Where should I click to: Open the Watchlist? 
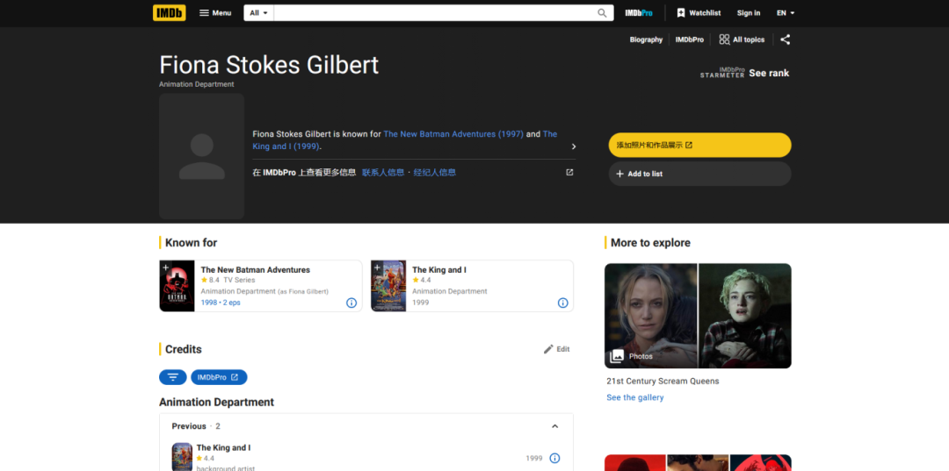coord(699,12)
